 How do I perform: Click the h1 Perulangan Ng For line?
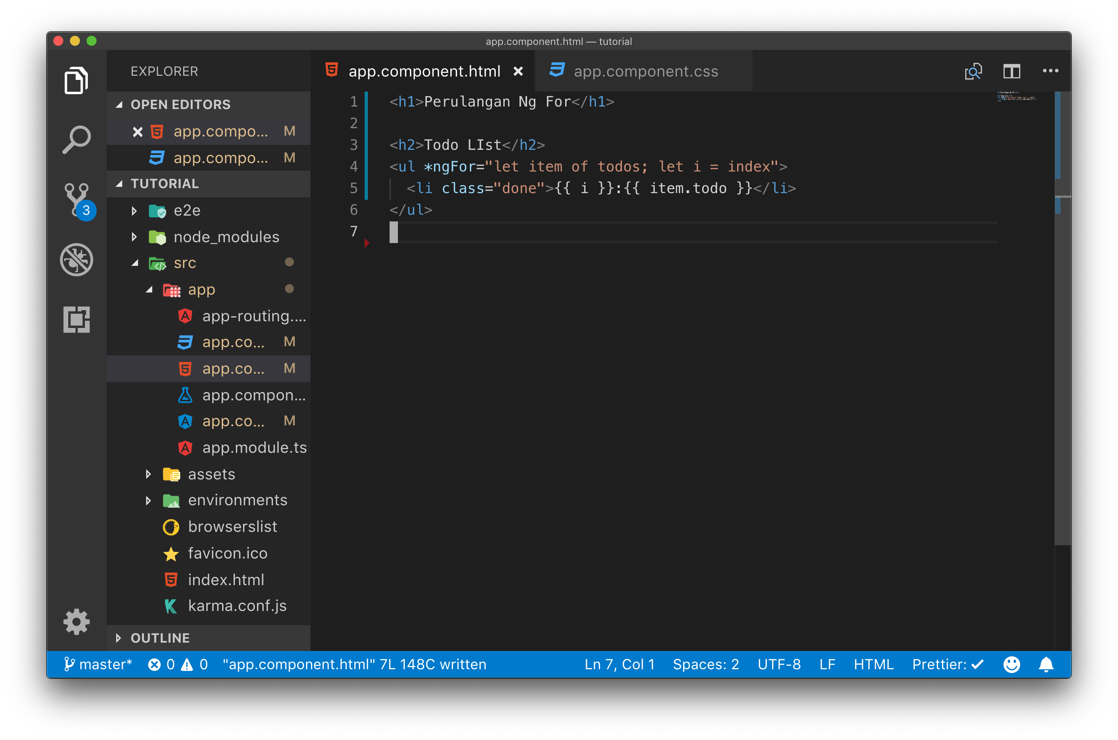(x=501, y=102)
